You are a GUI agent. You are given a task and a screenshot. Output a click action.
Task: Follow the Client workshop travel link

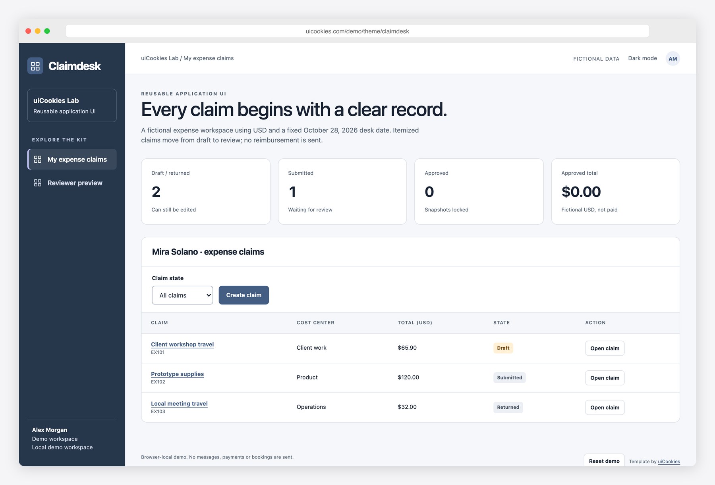[182, 345]
